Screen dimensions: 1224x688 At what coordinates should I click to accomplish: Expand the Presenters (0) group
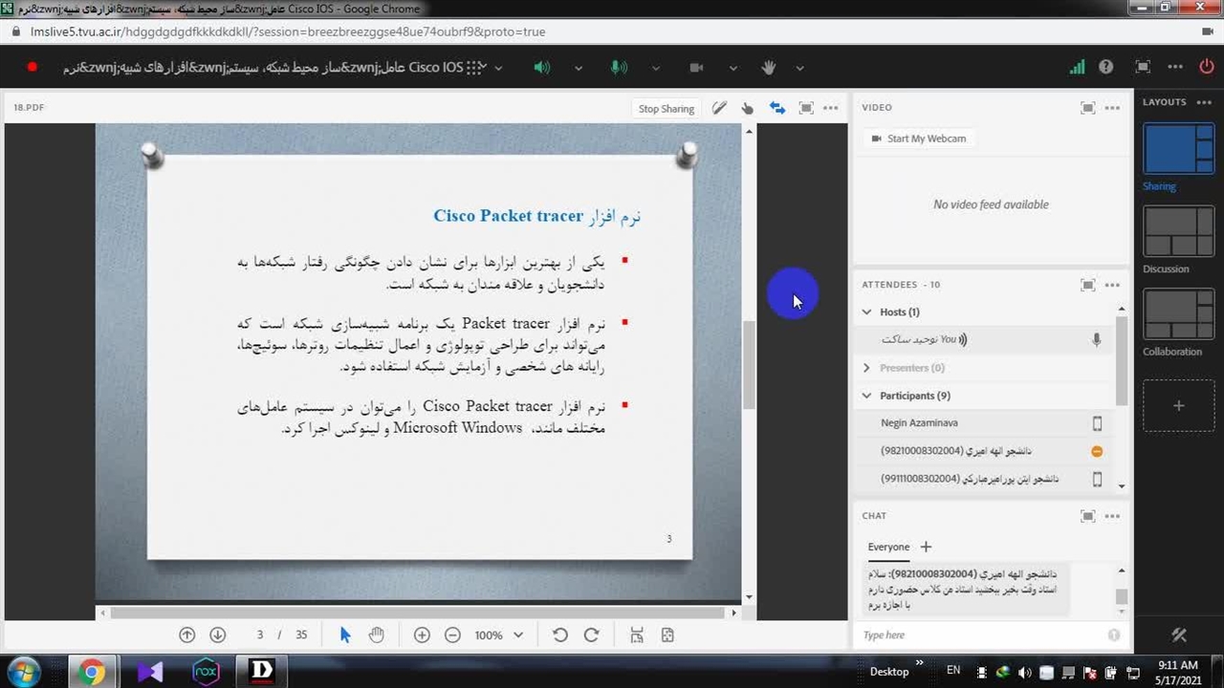click(x=866, y=368)
